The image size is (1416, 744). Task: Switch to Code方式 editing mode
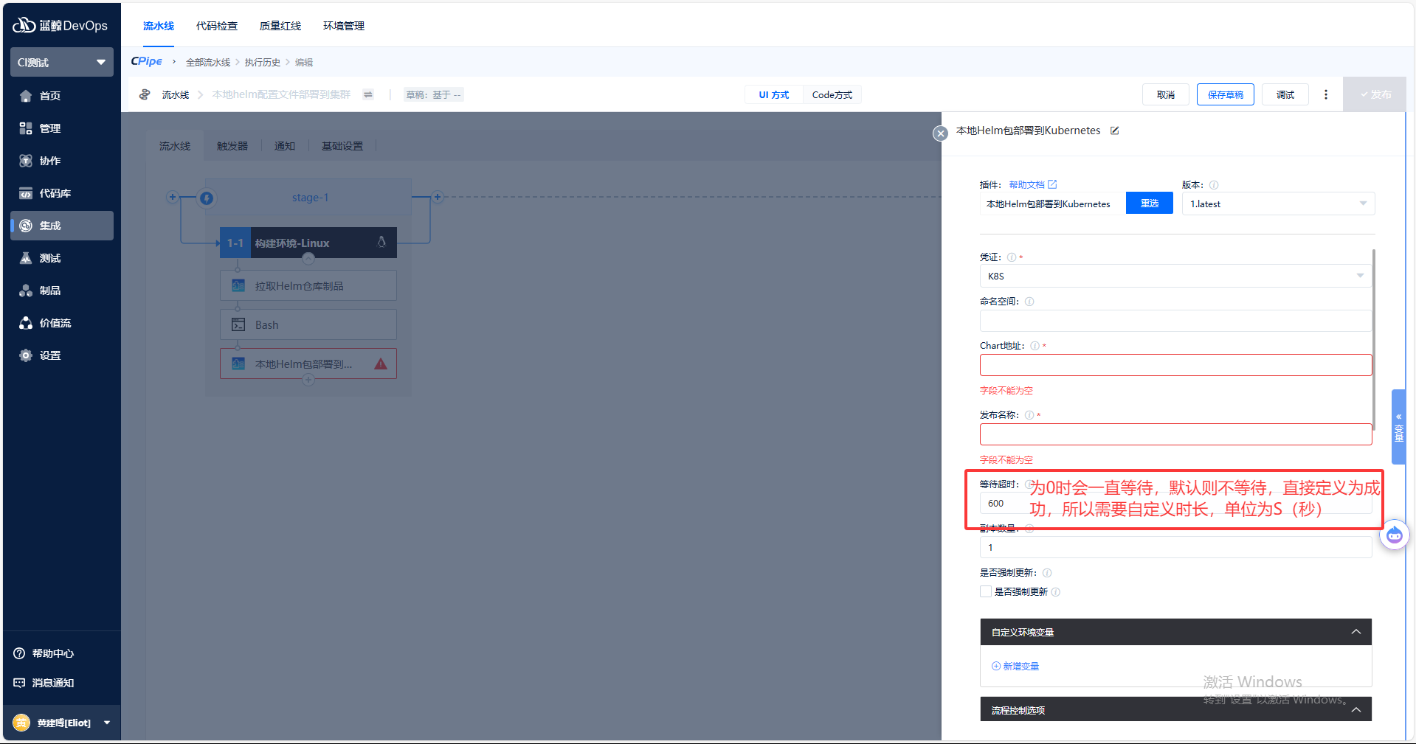tap(832, 95)
